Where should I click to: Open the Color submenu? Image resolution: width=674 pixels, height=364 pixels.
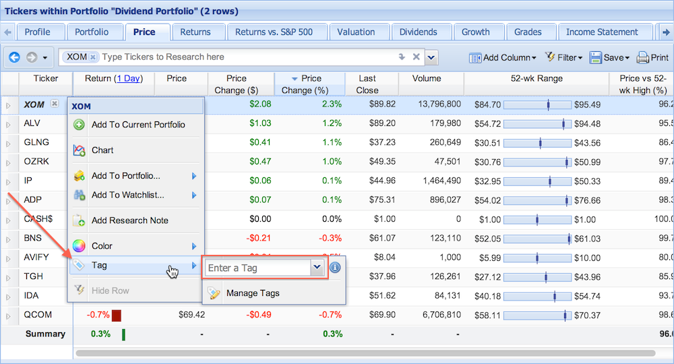coord(136,246)
